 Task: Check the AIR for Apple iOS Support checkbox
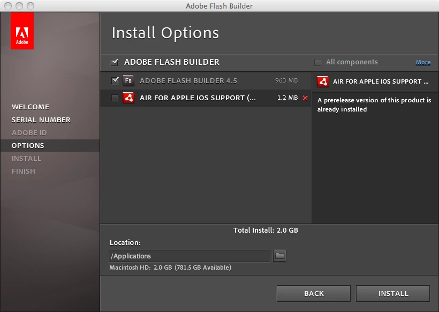pos(115,98)
